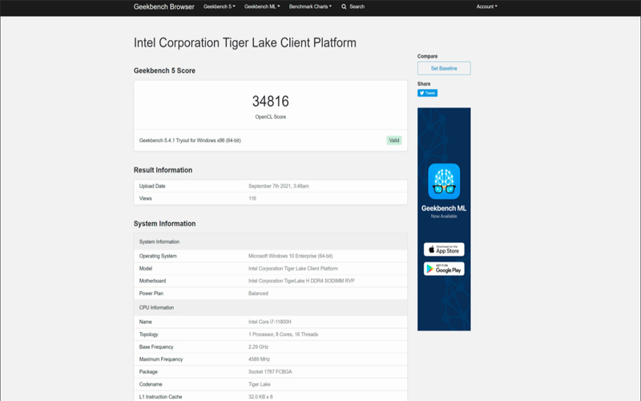Open the App Store download badge
641x401 pixels.
click(x=444, y=249)
